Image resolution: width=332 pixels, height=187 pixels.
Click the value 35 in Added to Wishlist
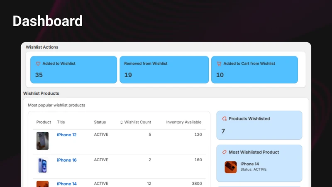(x=39, y=75)
